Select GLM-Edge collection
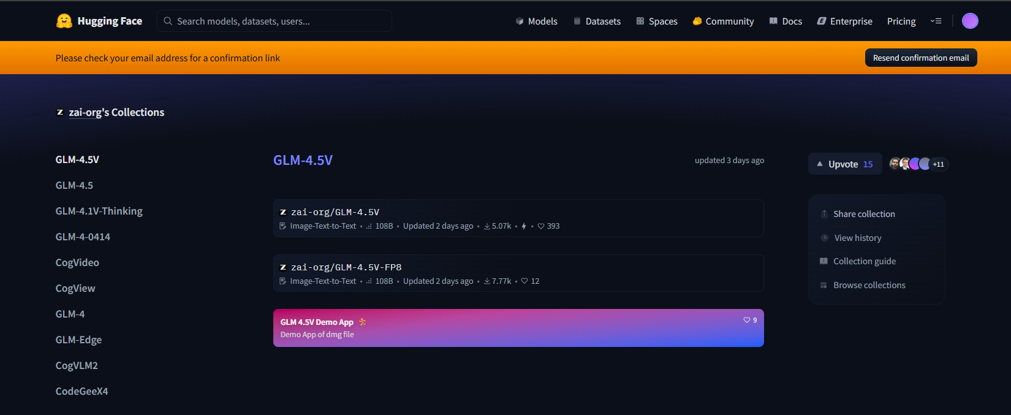Image resolution: width=1011 pixels, height=415 pixels. point(78,340)
